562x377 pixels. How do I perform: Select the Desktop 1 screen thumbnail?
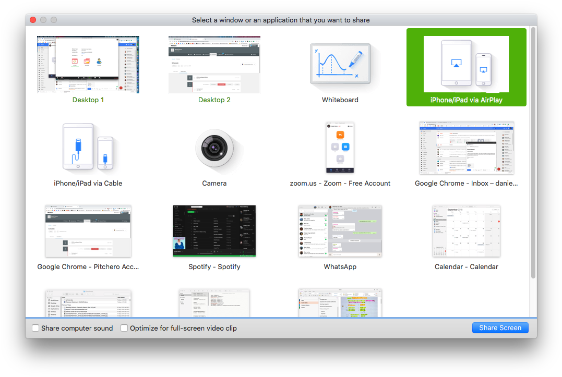point(88,65)
